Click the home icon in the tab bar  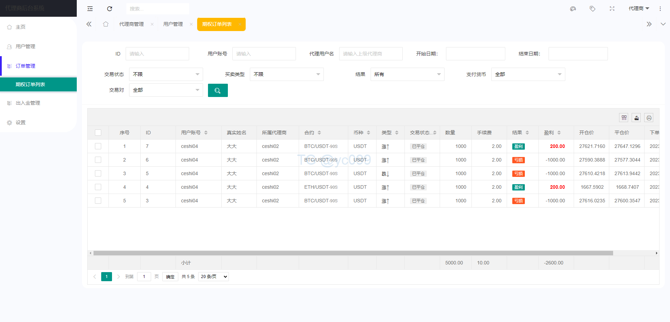pos(106,24)
